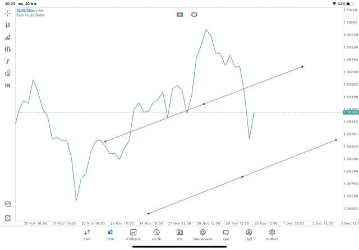Screen dimensions: 359x250
Task: Switch to the ประวัติ history tab
Action: tap(156, 234)
